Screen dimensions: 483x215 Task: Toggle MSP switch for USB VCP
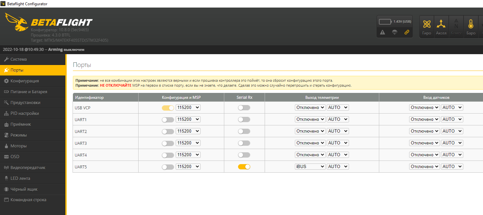click(168, 108)
